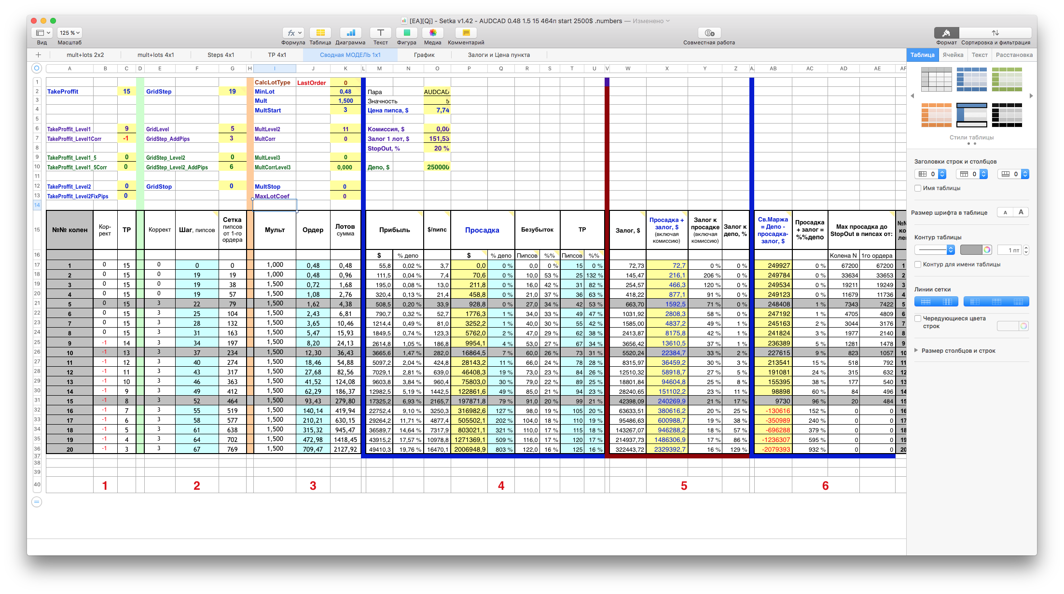Click the Text (Текст) toolbar icon
Image resolution: width=1064 pixels, height=594 pixels.
pos(381,33)
